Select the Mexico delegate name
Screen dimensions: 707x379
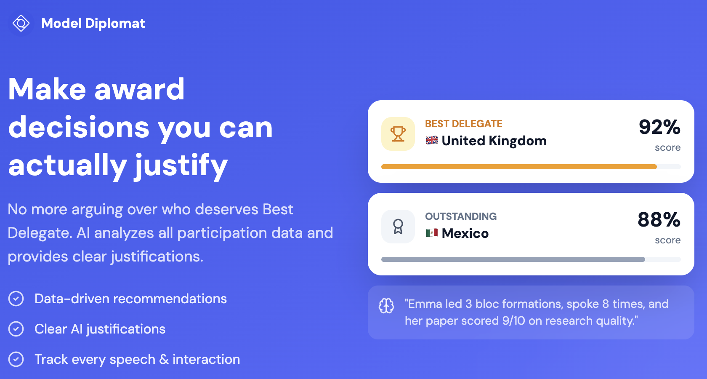[x=465, y=233]
